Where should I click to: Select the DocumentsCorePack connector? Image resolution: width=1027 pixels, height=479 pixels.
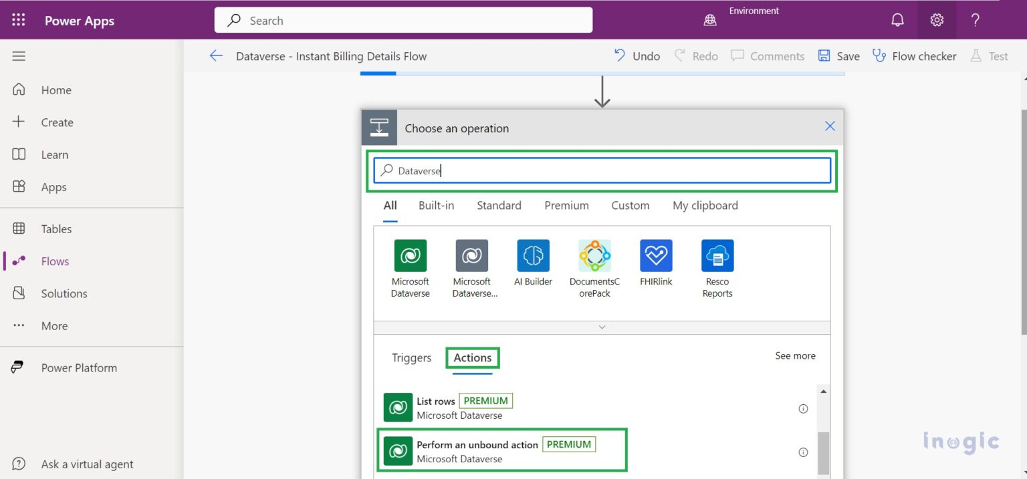coord(594,269)
